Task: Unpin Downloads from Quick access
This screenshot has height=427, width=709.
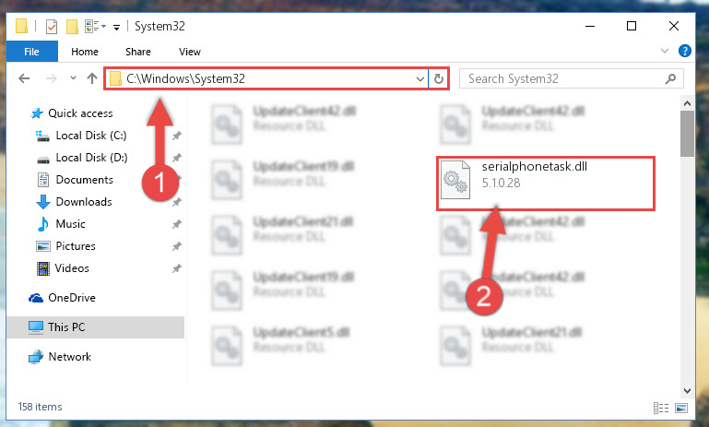Action: point(177,202)
